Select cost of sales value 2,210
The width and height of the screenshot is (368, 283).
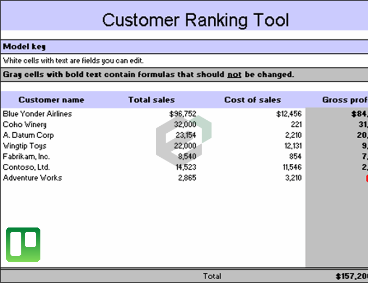(293, 135)
